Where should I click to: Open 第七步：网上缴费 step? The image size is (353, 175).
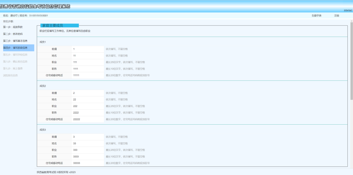13,68
